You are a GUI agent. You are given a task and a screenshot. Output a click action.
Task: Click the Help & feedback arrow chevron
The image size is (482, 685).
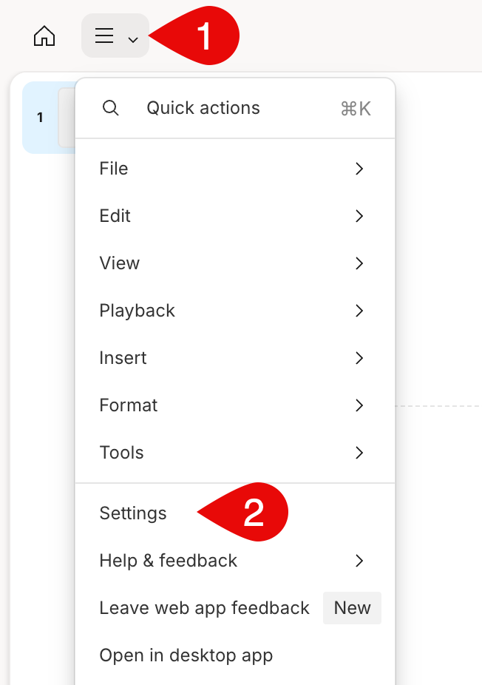pos(359,561)
